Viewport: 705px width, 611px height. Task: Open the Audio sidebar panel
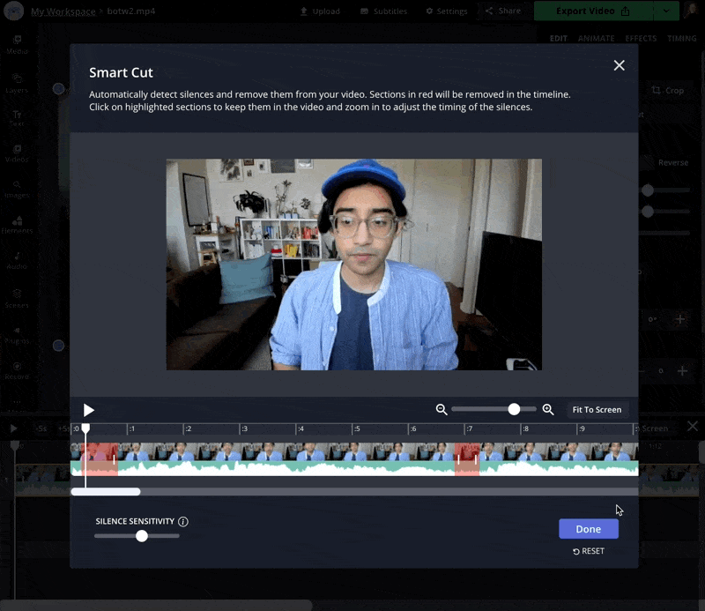pos(17,261)
